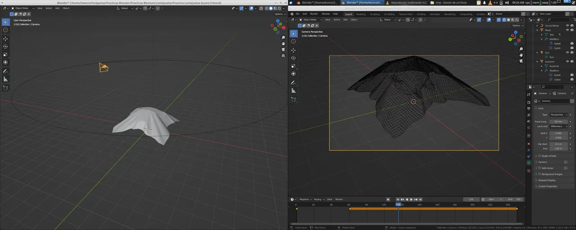Select the Scale tool in right viewport
The width and height of the screenshot is (576, 230).
pyautogui.click(x=293, y=66)
